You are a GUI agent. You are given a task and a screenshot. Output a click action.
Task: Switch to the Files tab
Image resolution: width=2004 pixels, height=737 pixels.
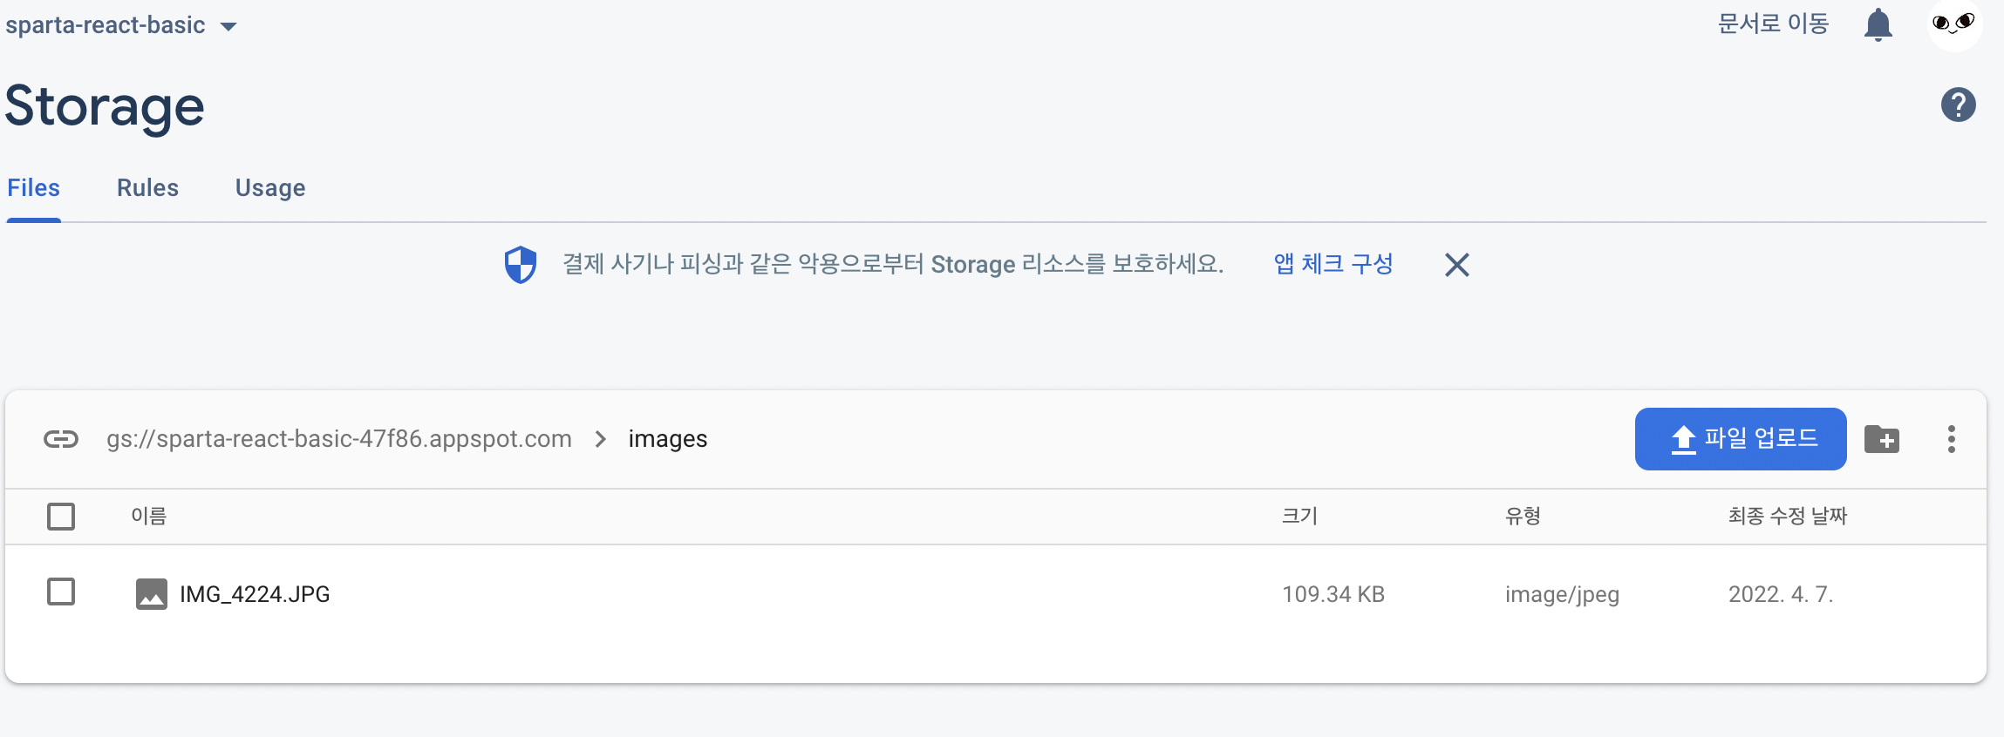click(x=33, y=188)
